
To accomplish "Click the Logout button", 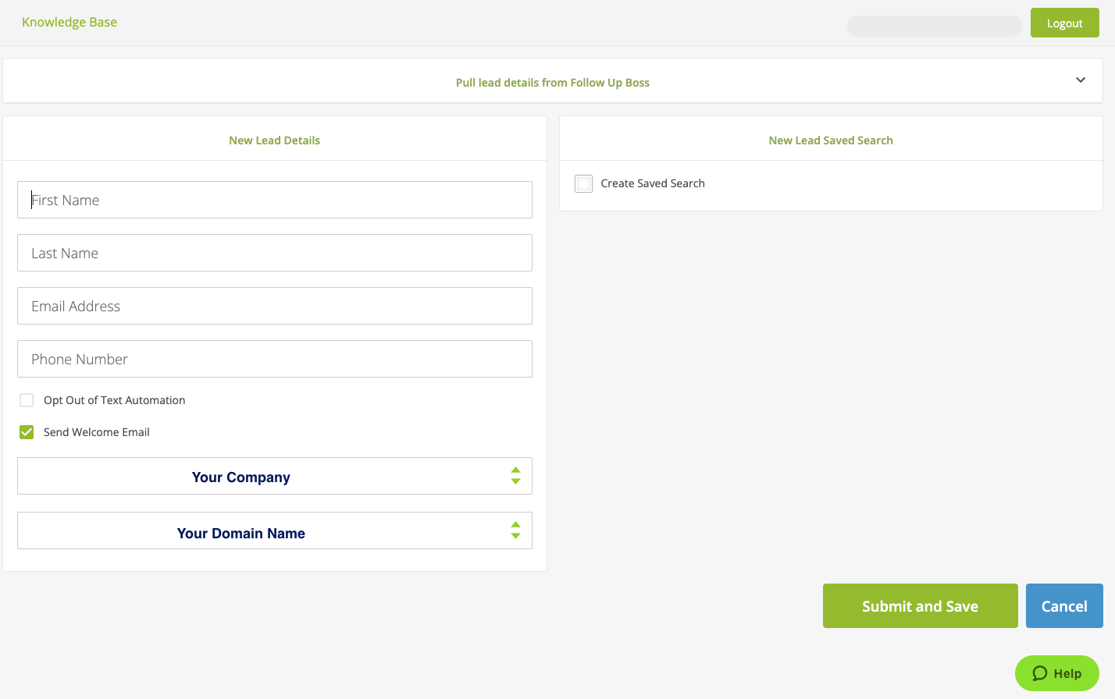I will tap(1064, 23).
